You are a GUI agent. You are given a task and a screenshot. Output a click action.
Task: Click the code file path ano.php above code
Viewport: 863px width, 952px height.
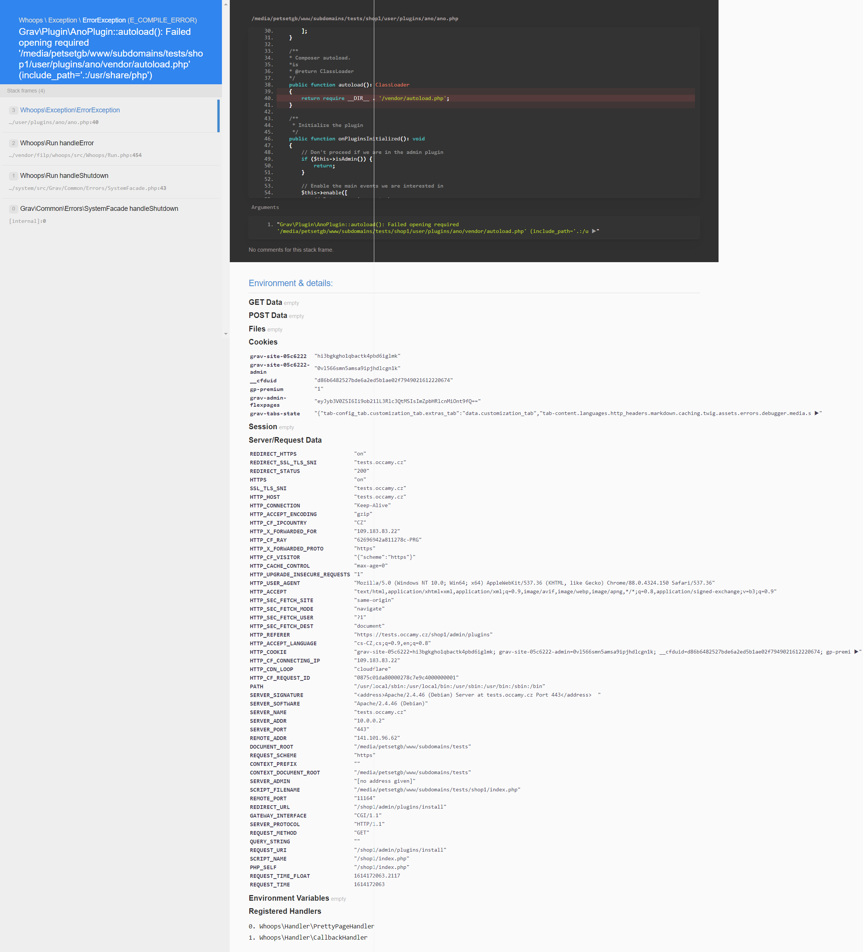[355, 18]
